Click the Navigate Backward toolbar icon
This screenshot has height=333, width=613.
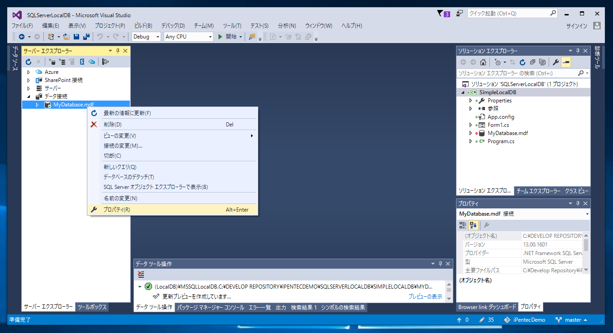click(x=22, y=37)
